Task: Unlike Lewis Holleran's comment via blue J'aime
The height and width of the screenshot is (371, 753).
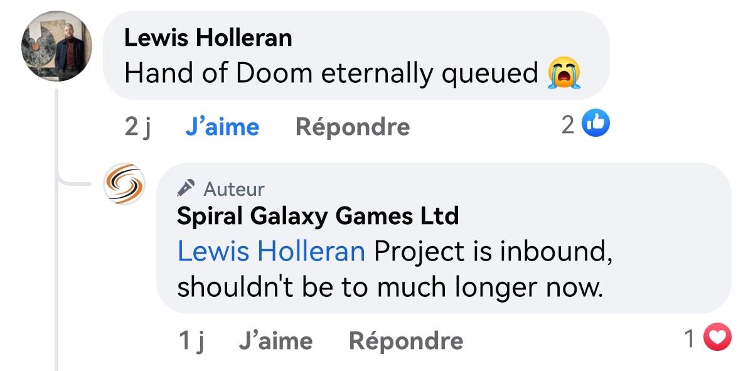Action: point(222,127)
